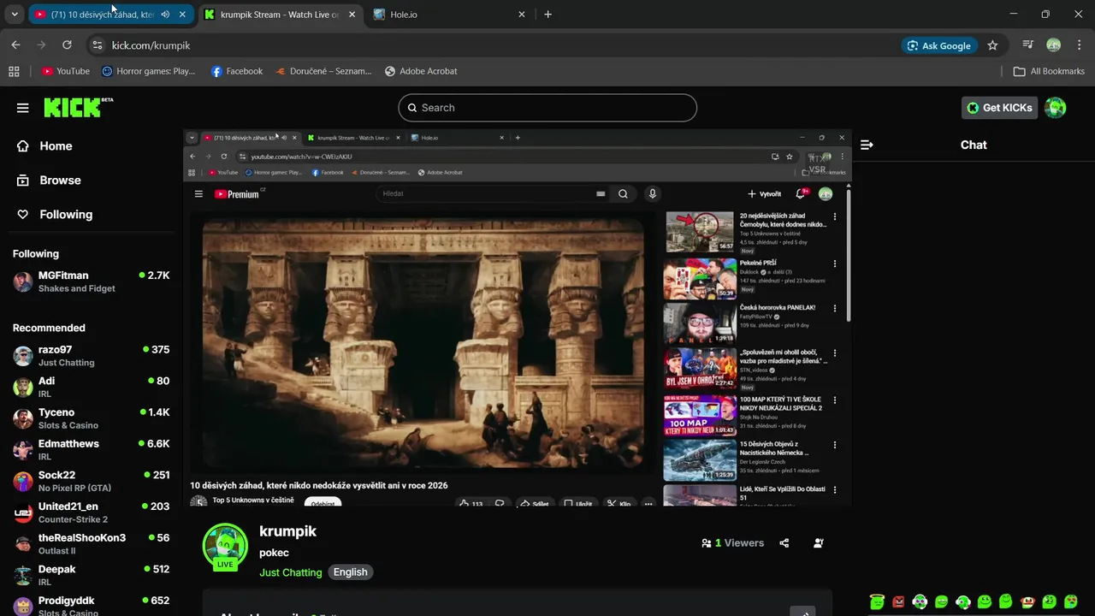
Task: Open the apps grid in the bookmarks bar
Action: coord(14,72)
